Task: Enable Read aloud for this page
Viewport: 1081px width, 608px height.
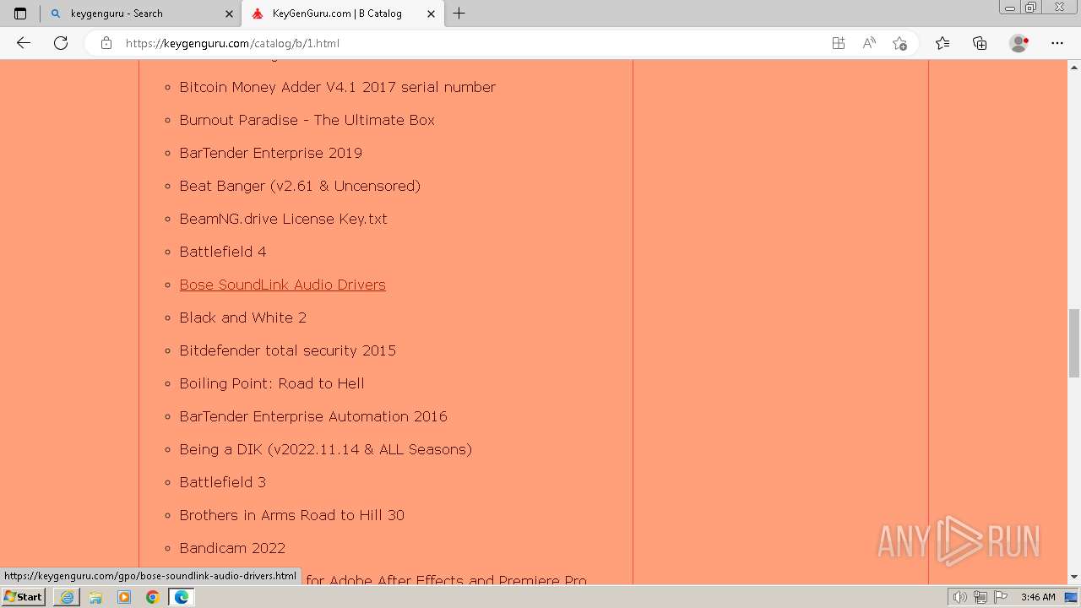Action: pos(869,43)
